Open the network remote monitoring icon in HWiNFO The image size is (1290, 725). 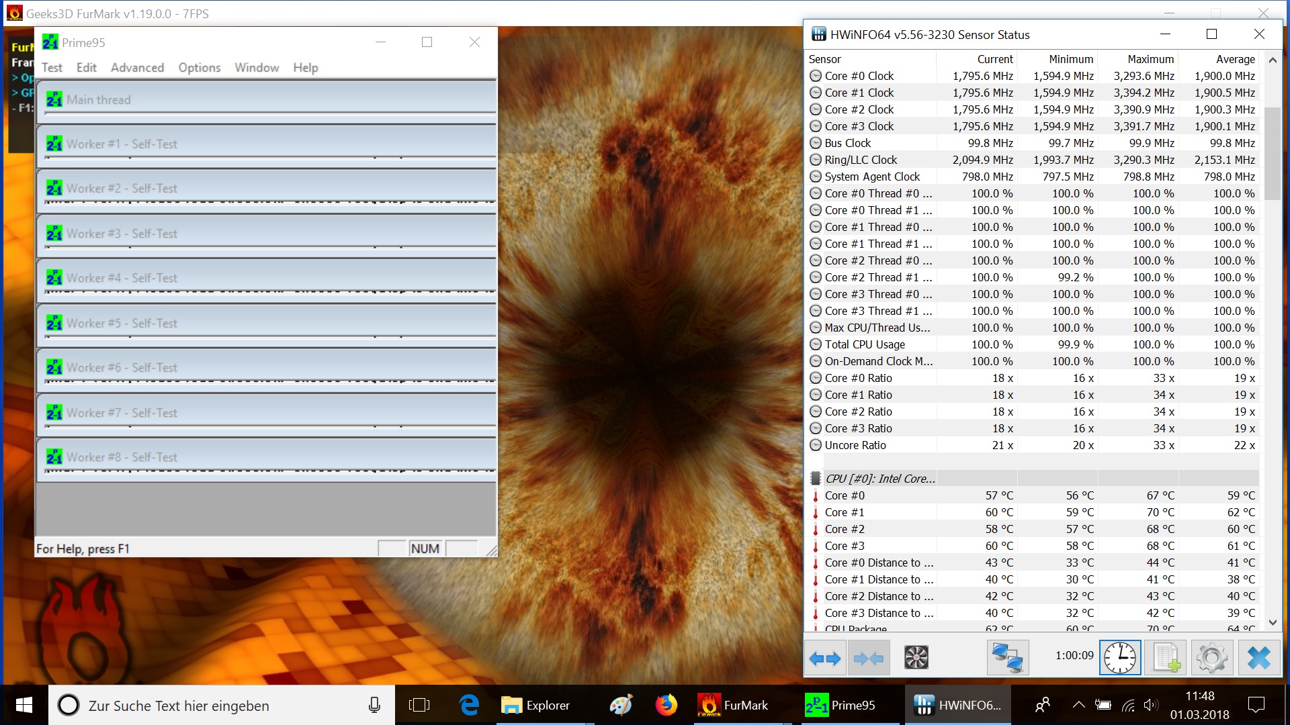tap(1007, 658)
